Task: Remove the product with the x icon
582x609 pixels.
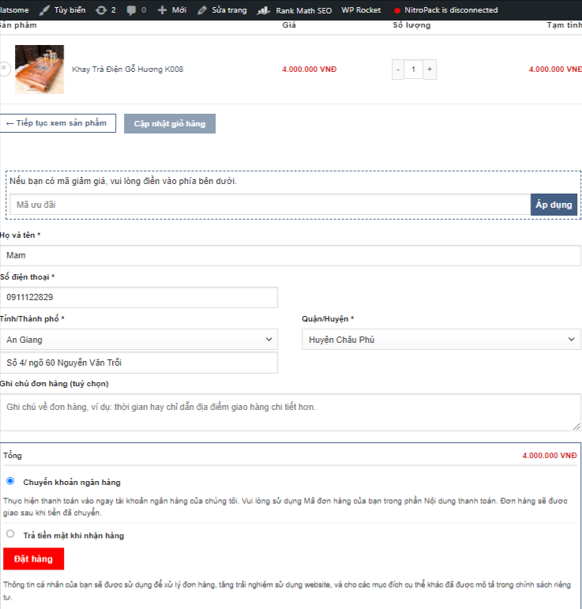Action: 3,70
